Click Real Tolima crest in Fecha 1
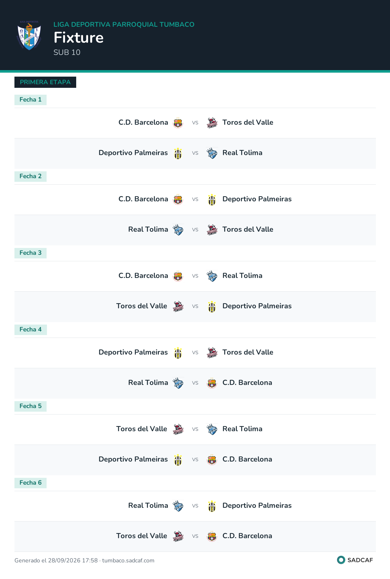Viewport: 390px width, 579px height. 212,153
